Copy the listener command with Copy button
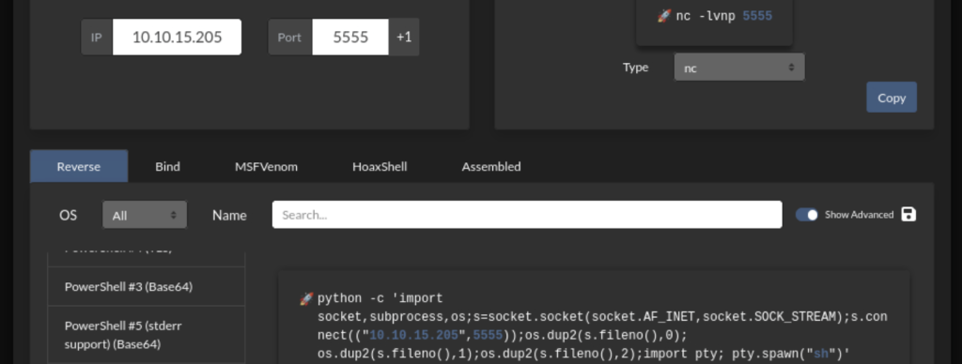 pos(892,98)
